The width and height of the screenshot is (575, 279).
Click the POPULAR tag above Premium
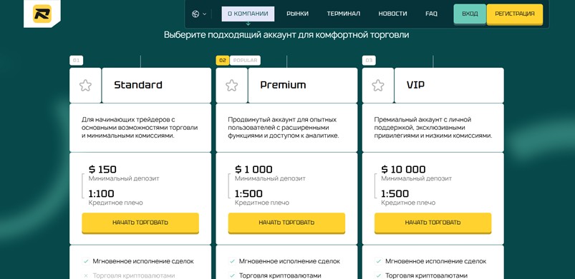(246, 61)
